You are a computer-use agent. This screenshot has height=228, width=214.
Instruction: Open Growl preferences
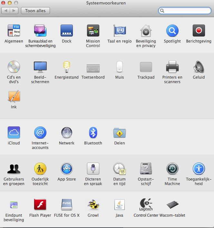pyautogui.click(x=93, y=205)
